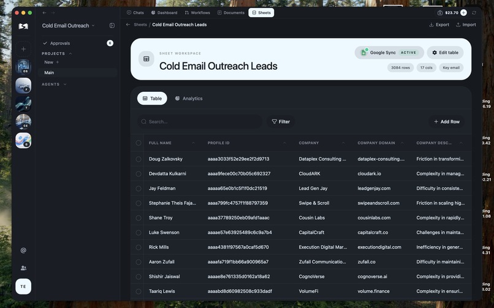Click the Export button
Screen dimensions: 494x308
[439, 24]
